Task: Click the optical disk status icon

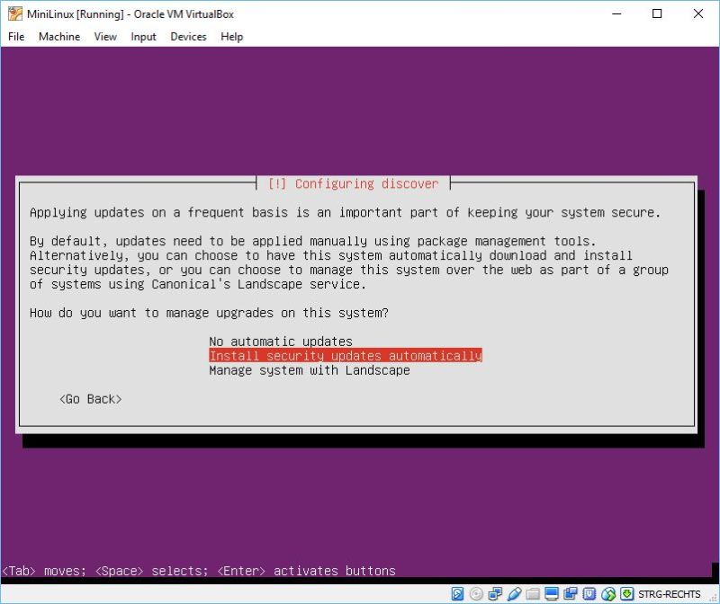Action: click(476, 594)
